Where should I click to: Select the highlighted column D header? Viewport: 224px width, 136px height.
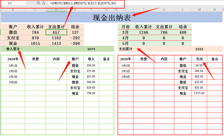pyautogui.click(x=56, y=10)
